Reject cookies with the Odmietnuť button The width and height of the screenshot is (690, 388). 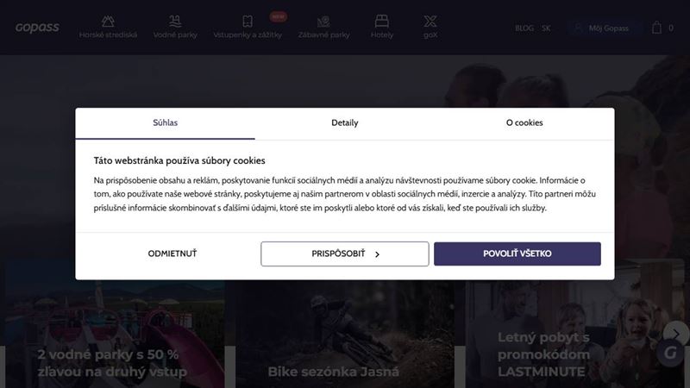pos(172,253)
